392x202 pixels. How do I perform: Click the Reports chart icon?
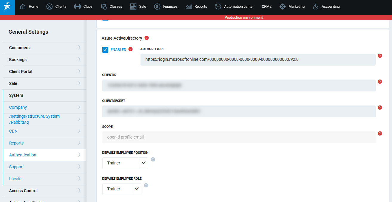coord(189,7)
